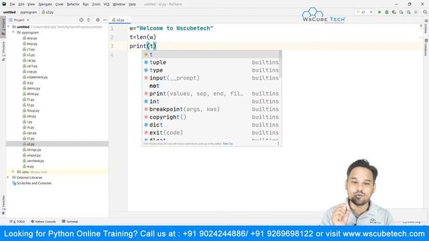429x241 pixels.
Task: Open the Terminal tool window
Action: point(70,222)
